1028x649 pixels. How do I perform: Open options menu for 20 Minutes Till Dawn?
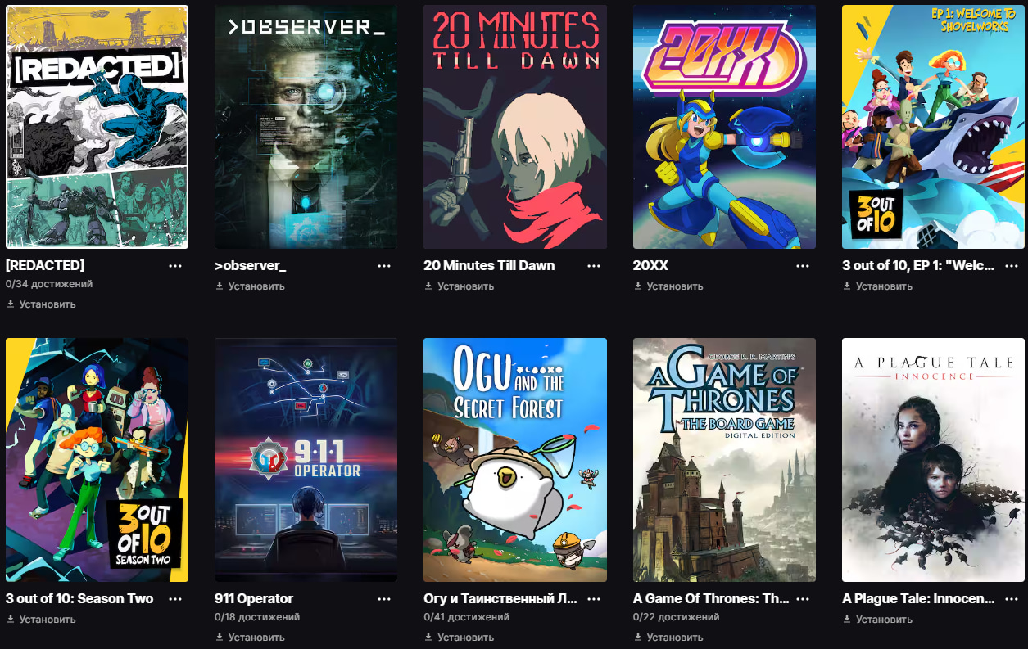tap(594, 266)
